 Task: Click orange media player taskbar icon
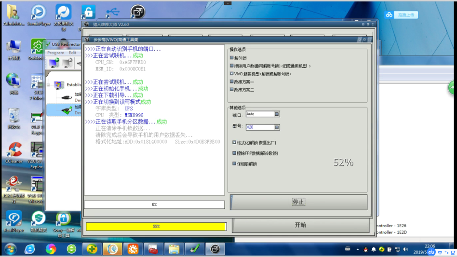[133, 249]
